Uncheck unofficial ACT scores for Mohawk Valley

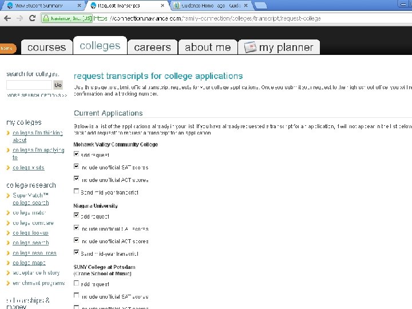[76, 179]
